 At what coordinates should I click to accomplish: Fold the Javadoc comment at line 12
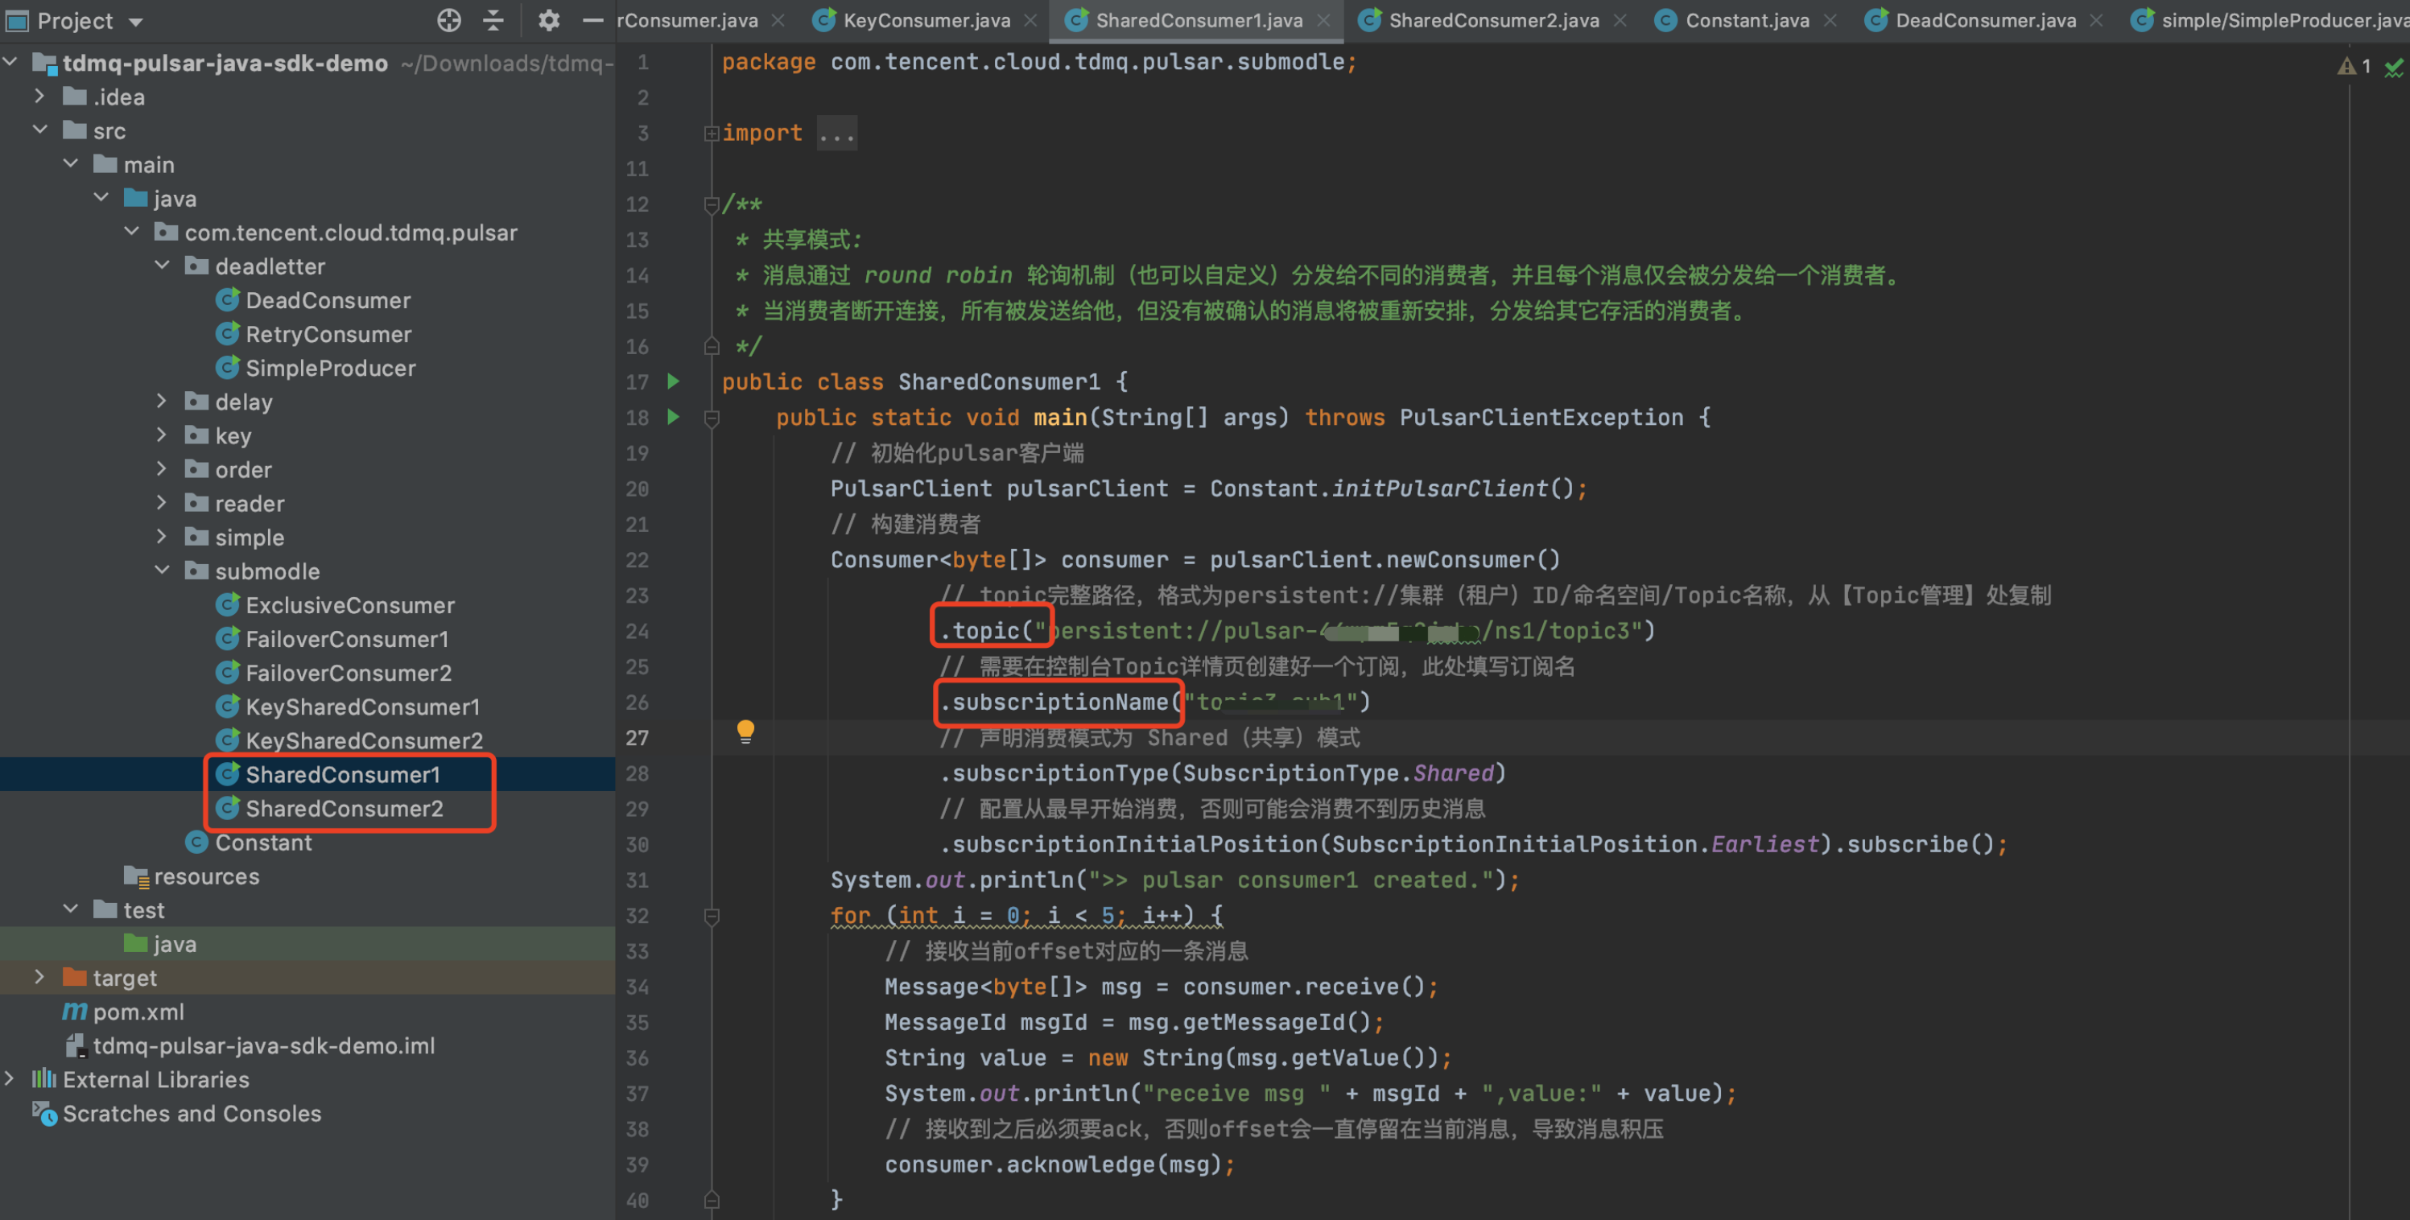712,204
